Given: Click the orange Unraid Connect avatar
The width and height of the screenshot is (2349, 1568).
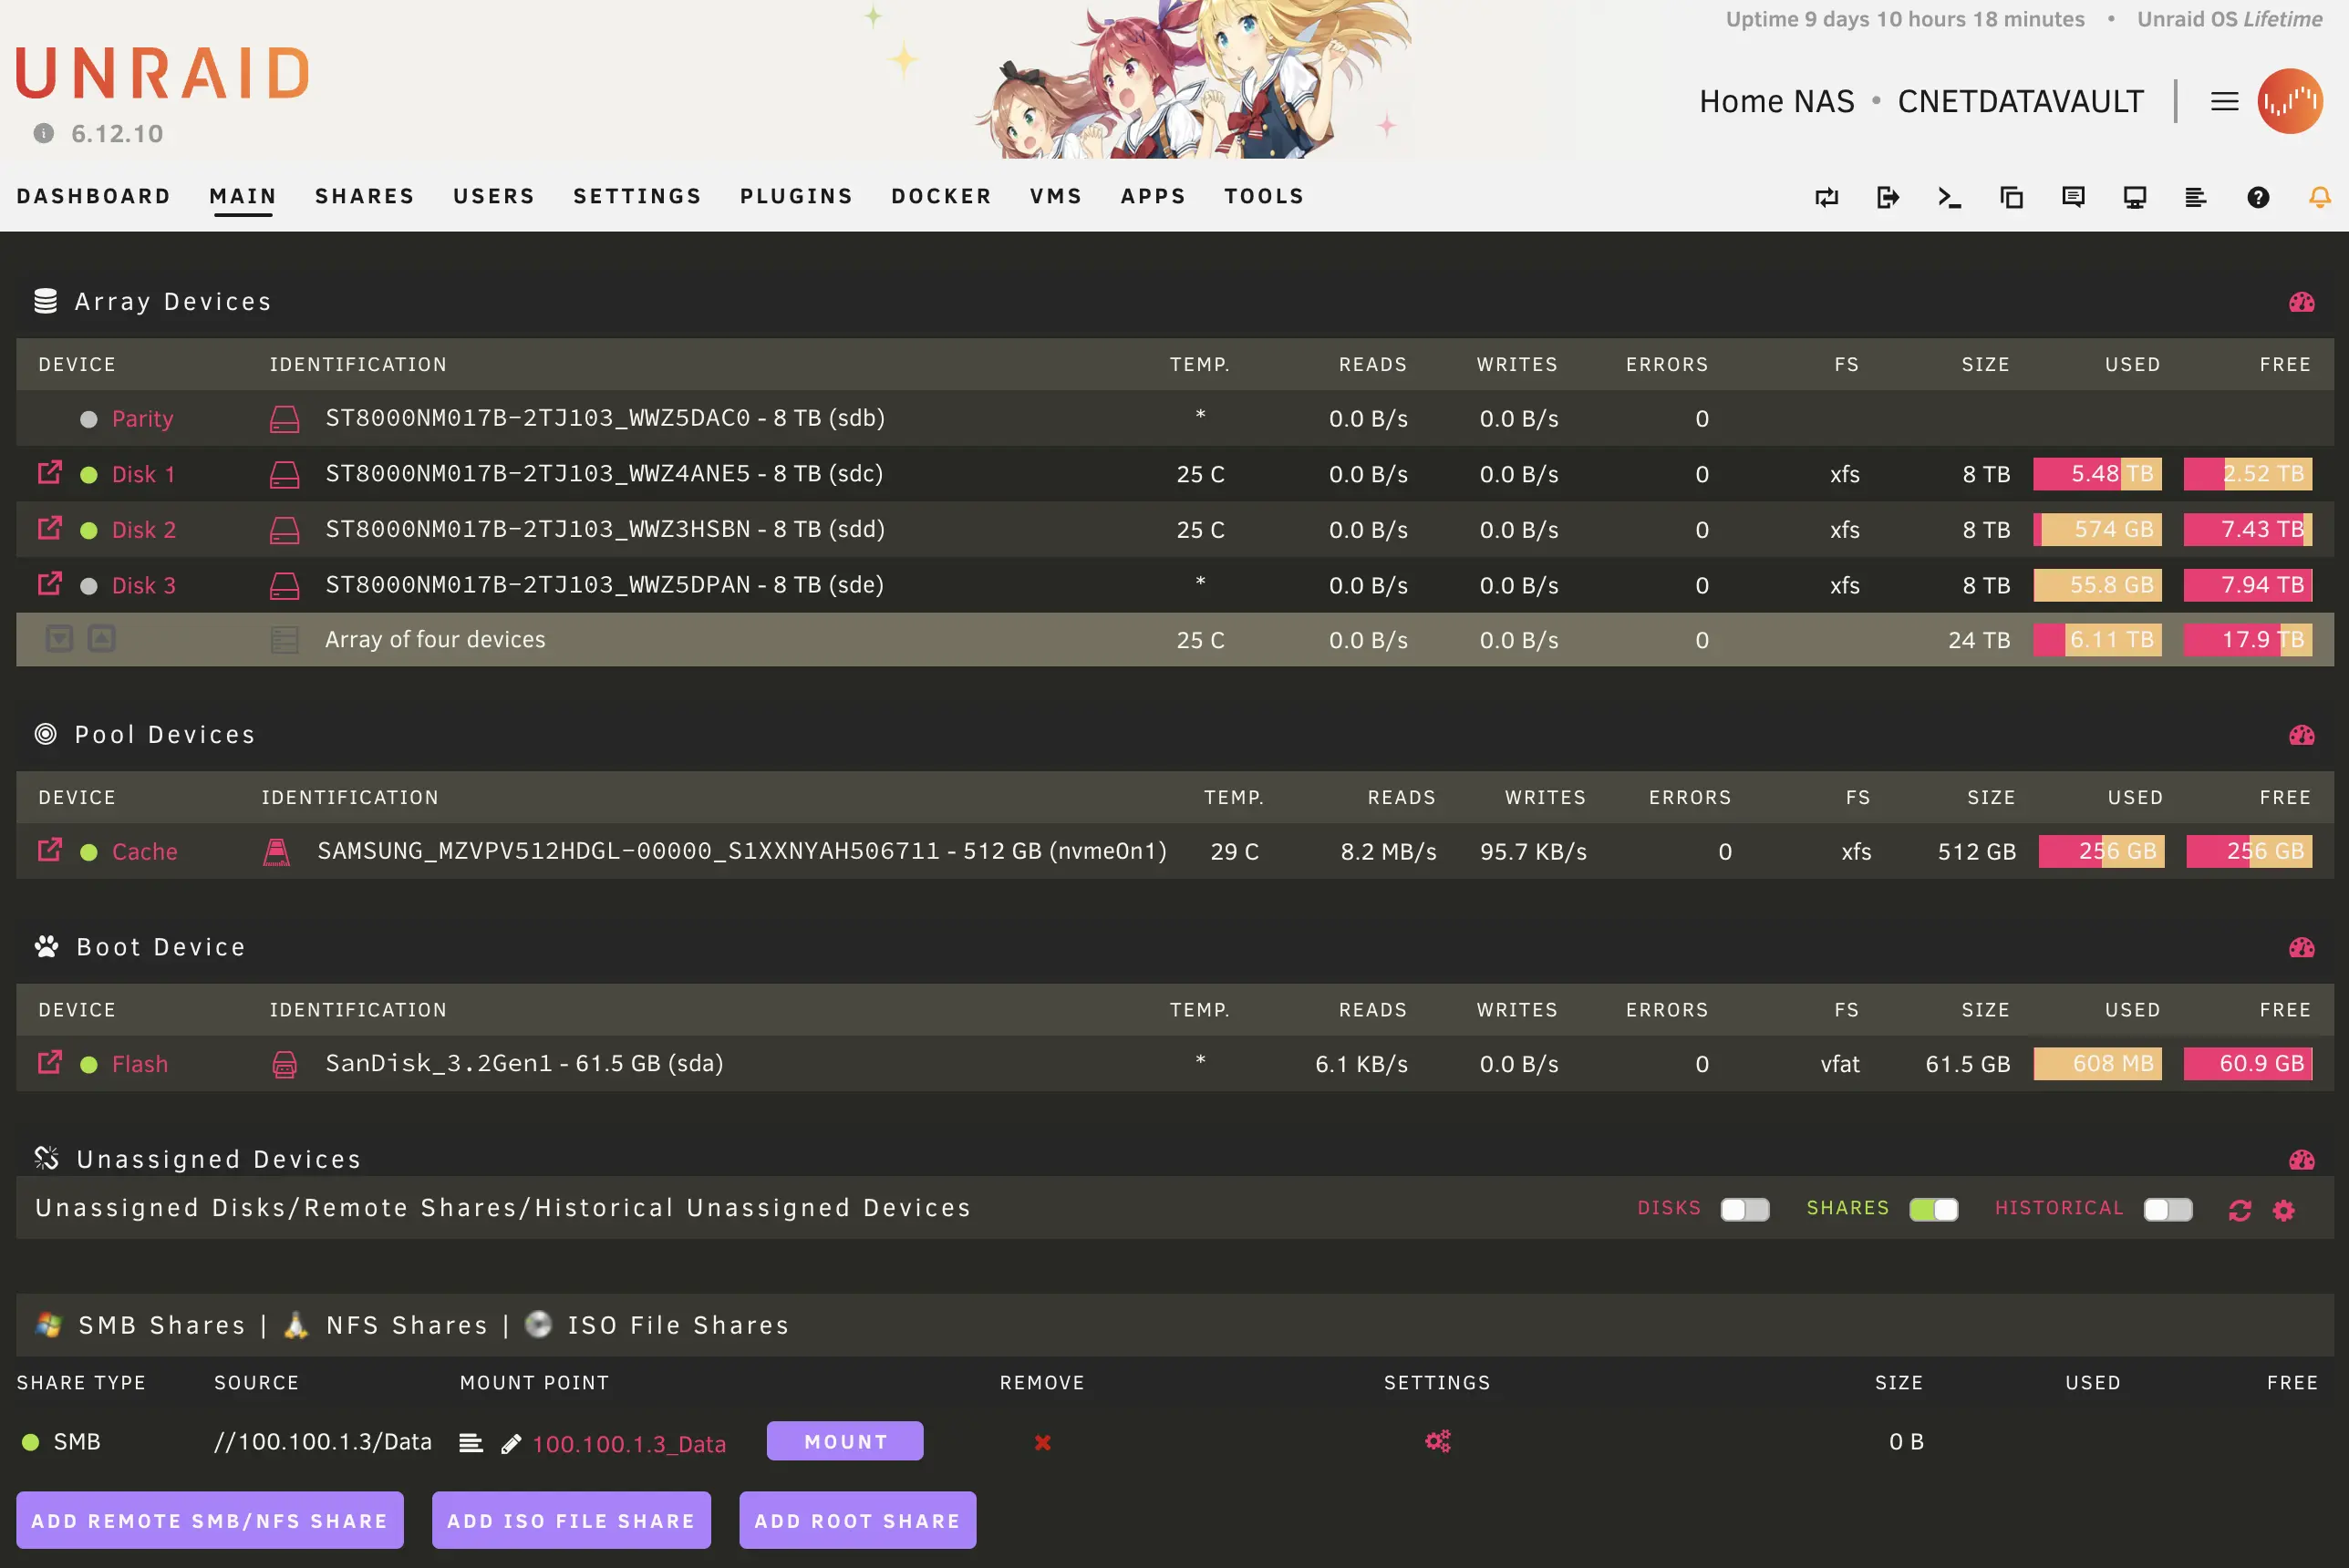Looking at the screenshot, I should pyautogui.click(x=2290, y=101).
